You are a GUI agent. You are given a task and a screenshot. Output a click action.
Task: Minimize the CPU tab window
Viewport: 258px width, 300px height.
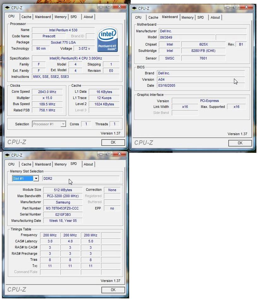coord(101,7)
